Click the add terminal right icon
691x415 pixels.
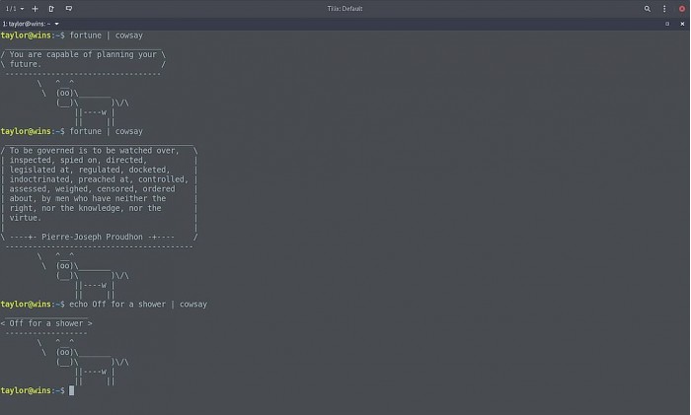(52, 8)
